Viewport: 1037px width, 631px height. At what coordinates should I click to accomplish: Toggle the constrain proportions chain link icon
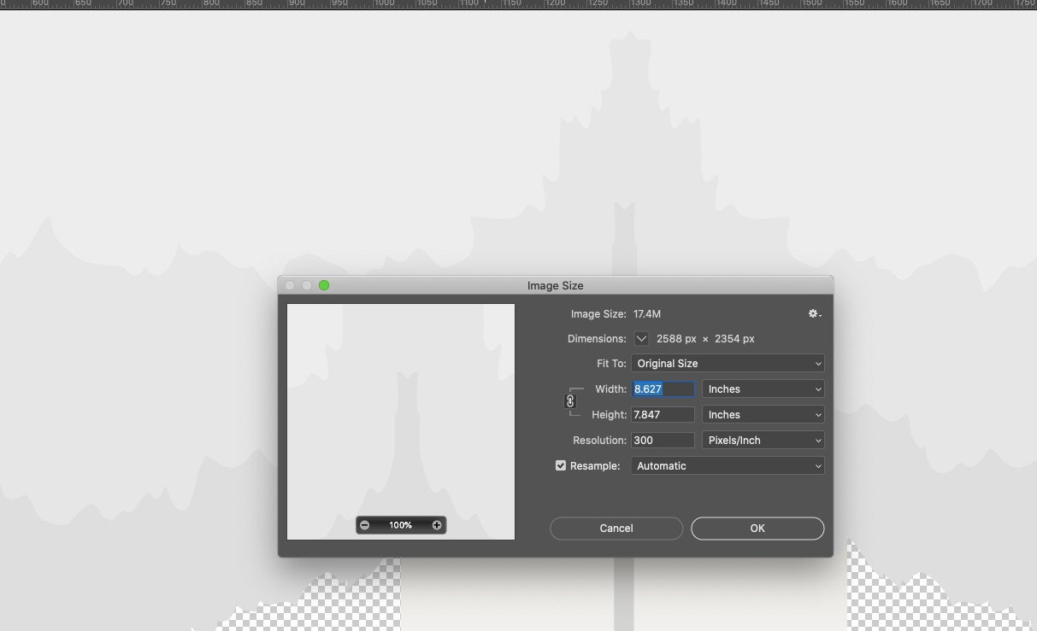(x=570, y=401)
